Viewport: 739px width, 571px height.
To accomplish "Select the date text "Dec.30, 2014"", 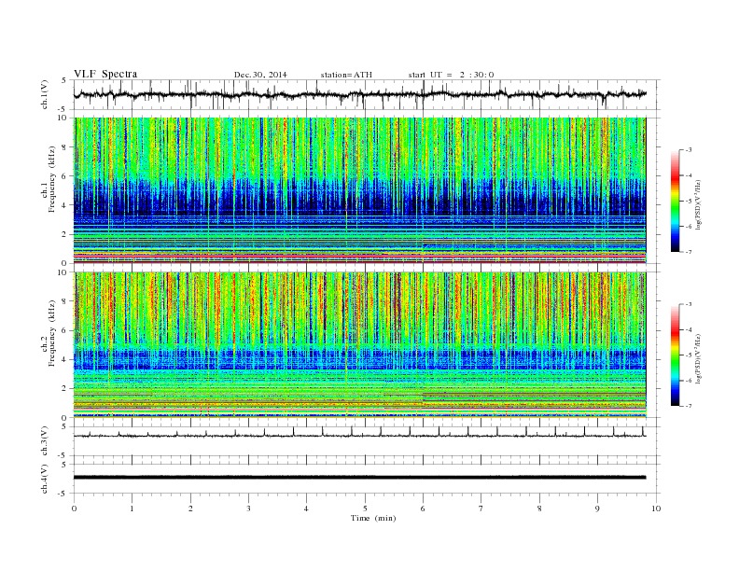I will (x=260, y=75).
